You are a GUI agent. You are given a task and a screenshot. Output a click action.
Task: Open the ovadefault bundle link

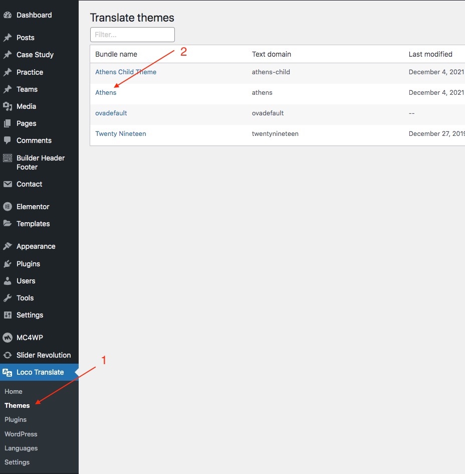111,113
